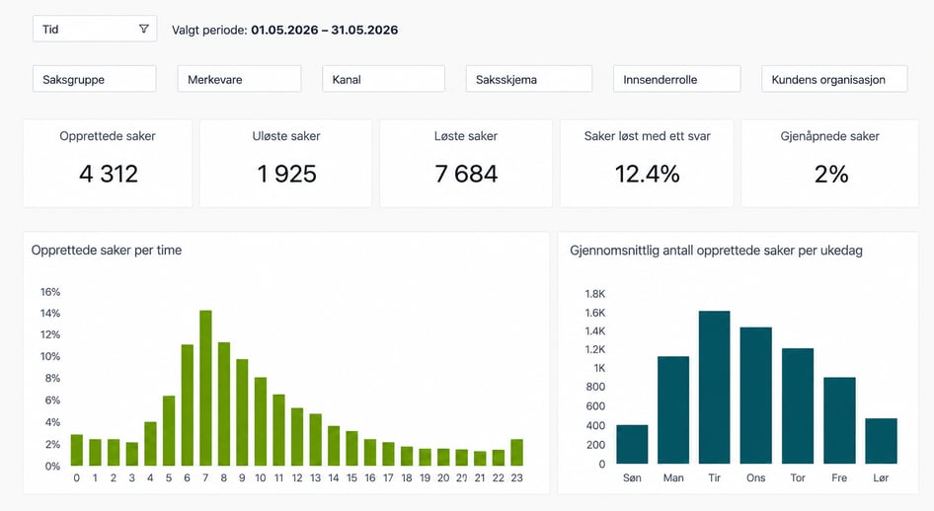Click the Ons bar in weekday chart
This screenshot has width=934, height=511.
[756, 396]
